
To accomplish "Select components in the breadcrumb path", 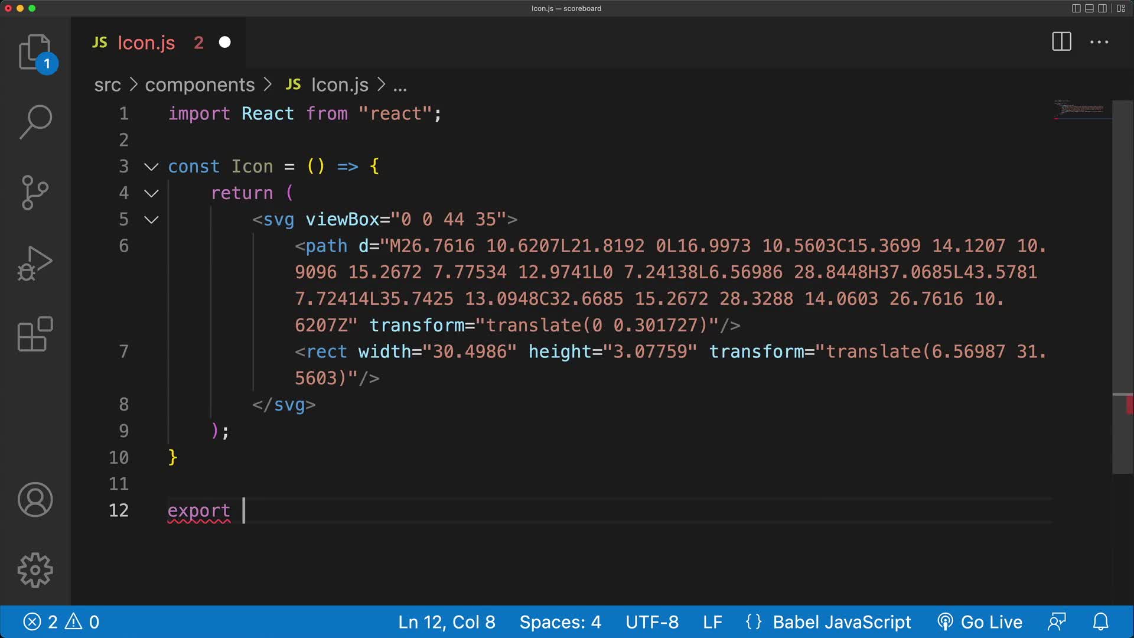I will pos(200,84).
